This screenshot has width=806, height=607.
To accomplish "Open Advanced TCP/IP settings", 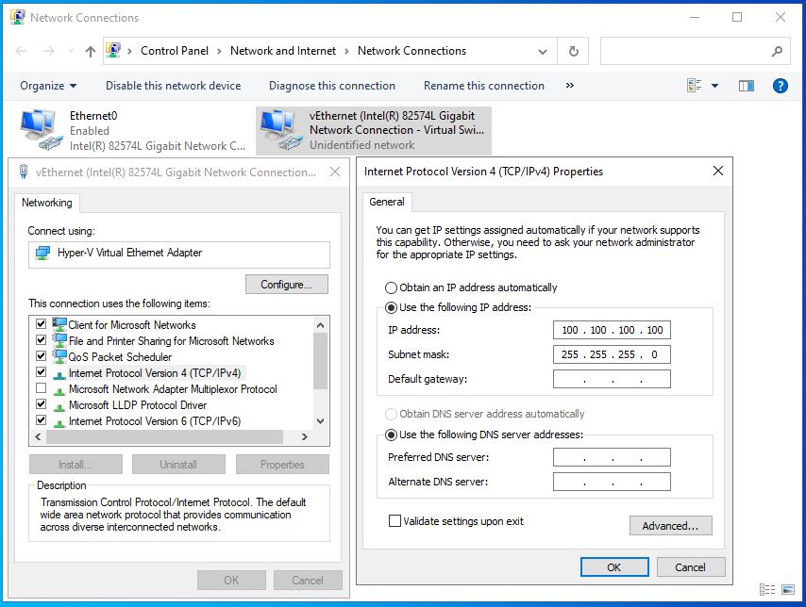I will coord(670,526).
